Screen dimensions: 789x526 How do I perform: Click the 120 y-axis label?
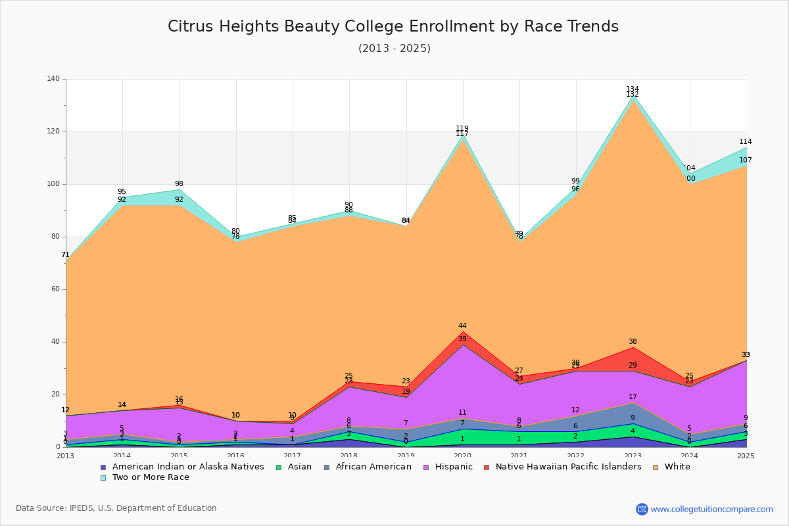pyautogui.click(x=53, y=131)
